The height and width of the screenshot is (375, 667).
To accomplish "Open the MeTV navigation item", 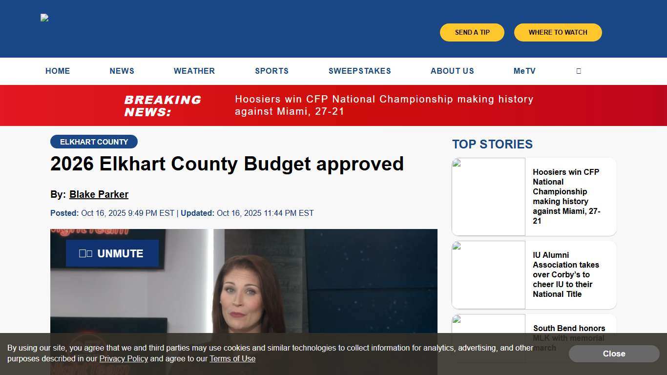I will [x=524, y=71].
